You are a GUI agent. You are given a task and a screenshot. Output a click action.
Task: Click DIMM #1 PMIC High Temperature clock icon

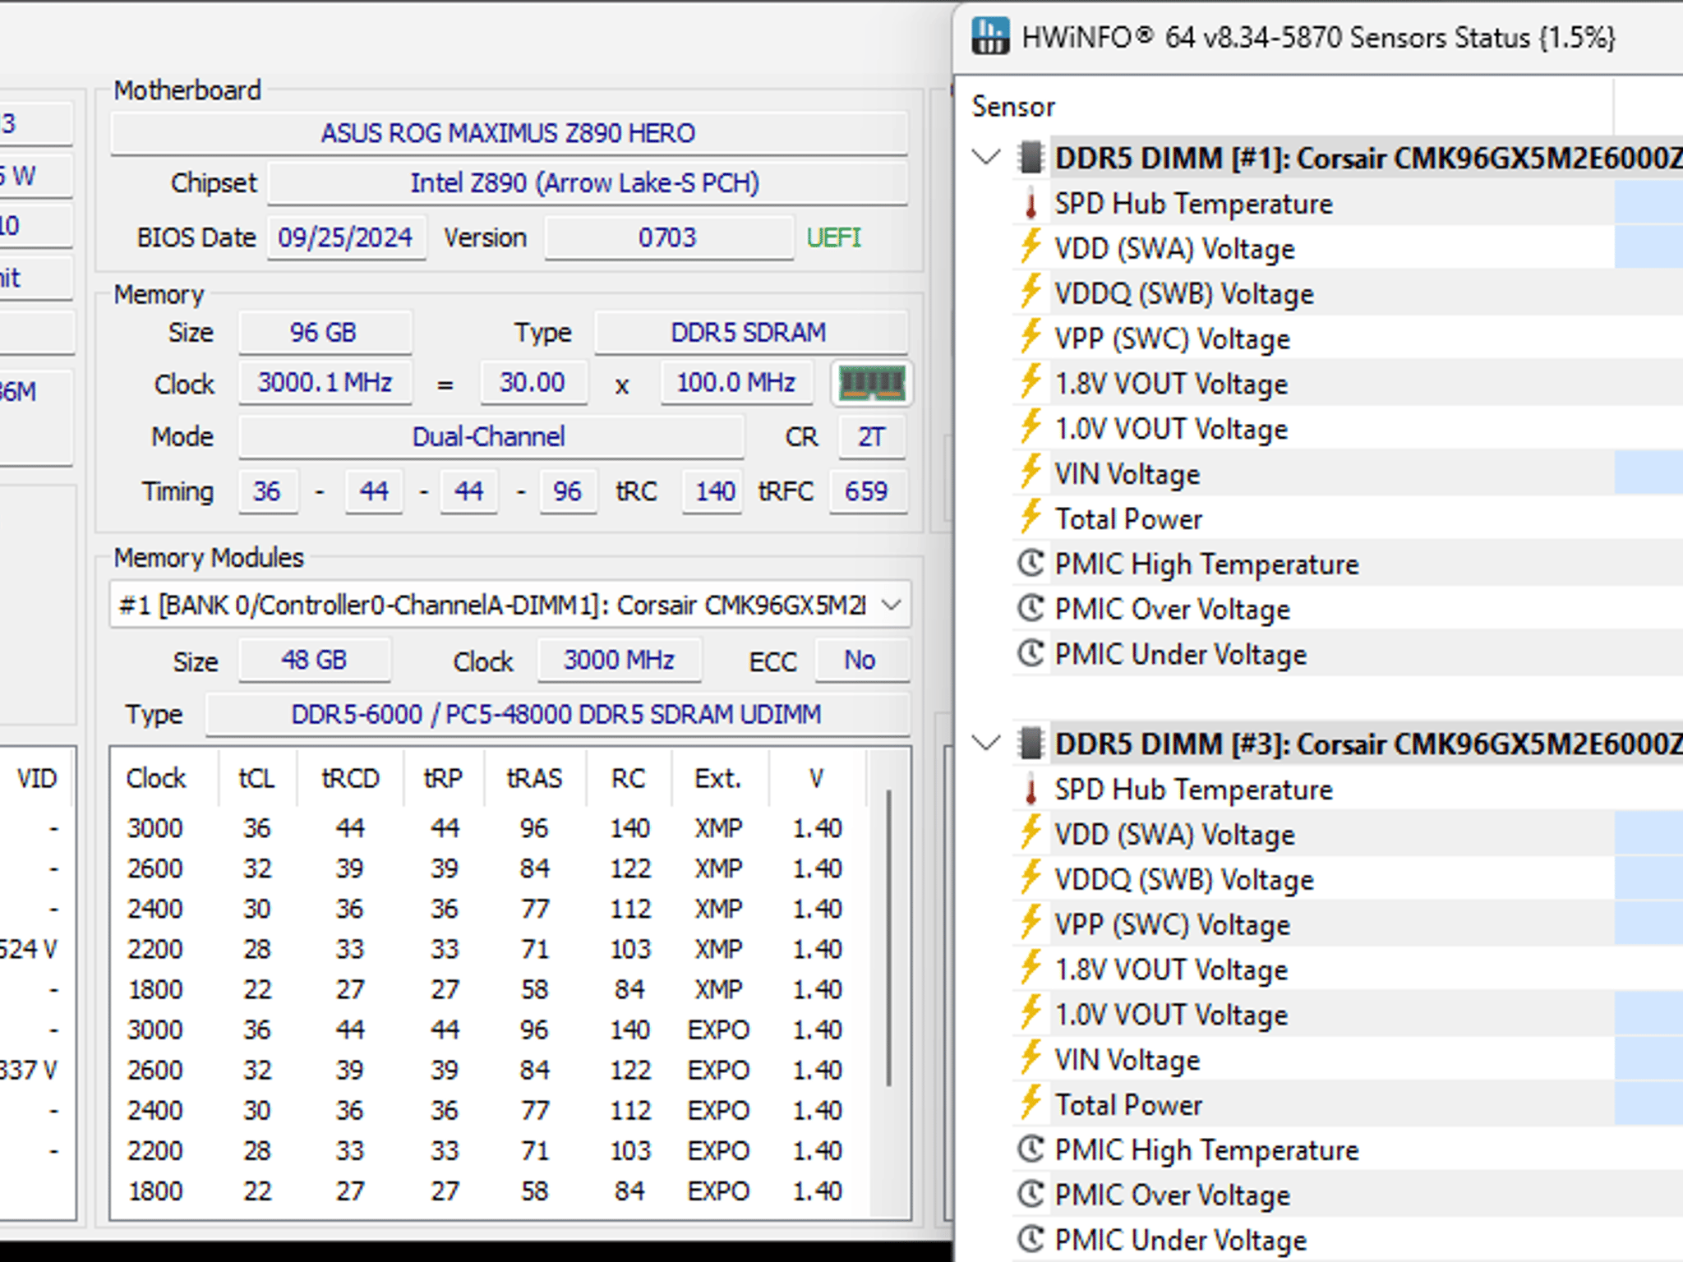1031,564
